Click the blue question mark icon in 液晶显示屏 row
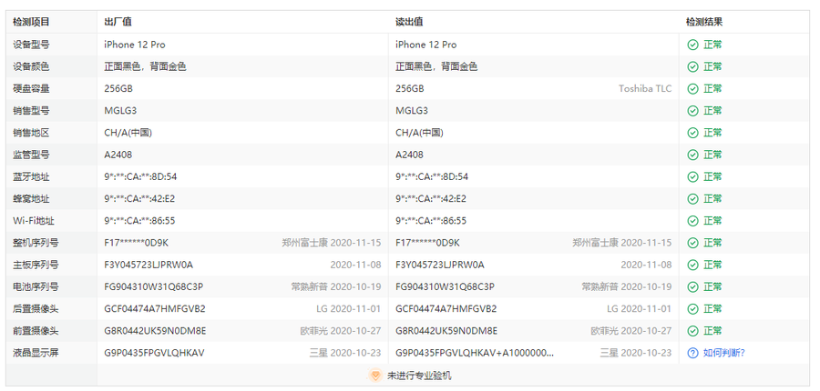Image resolution: width=820 pixels, height=391 pixels. click(x=692, y=353)
